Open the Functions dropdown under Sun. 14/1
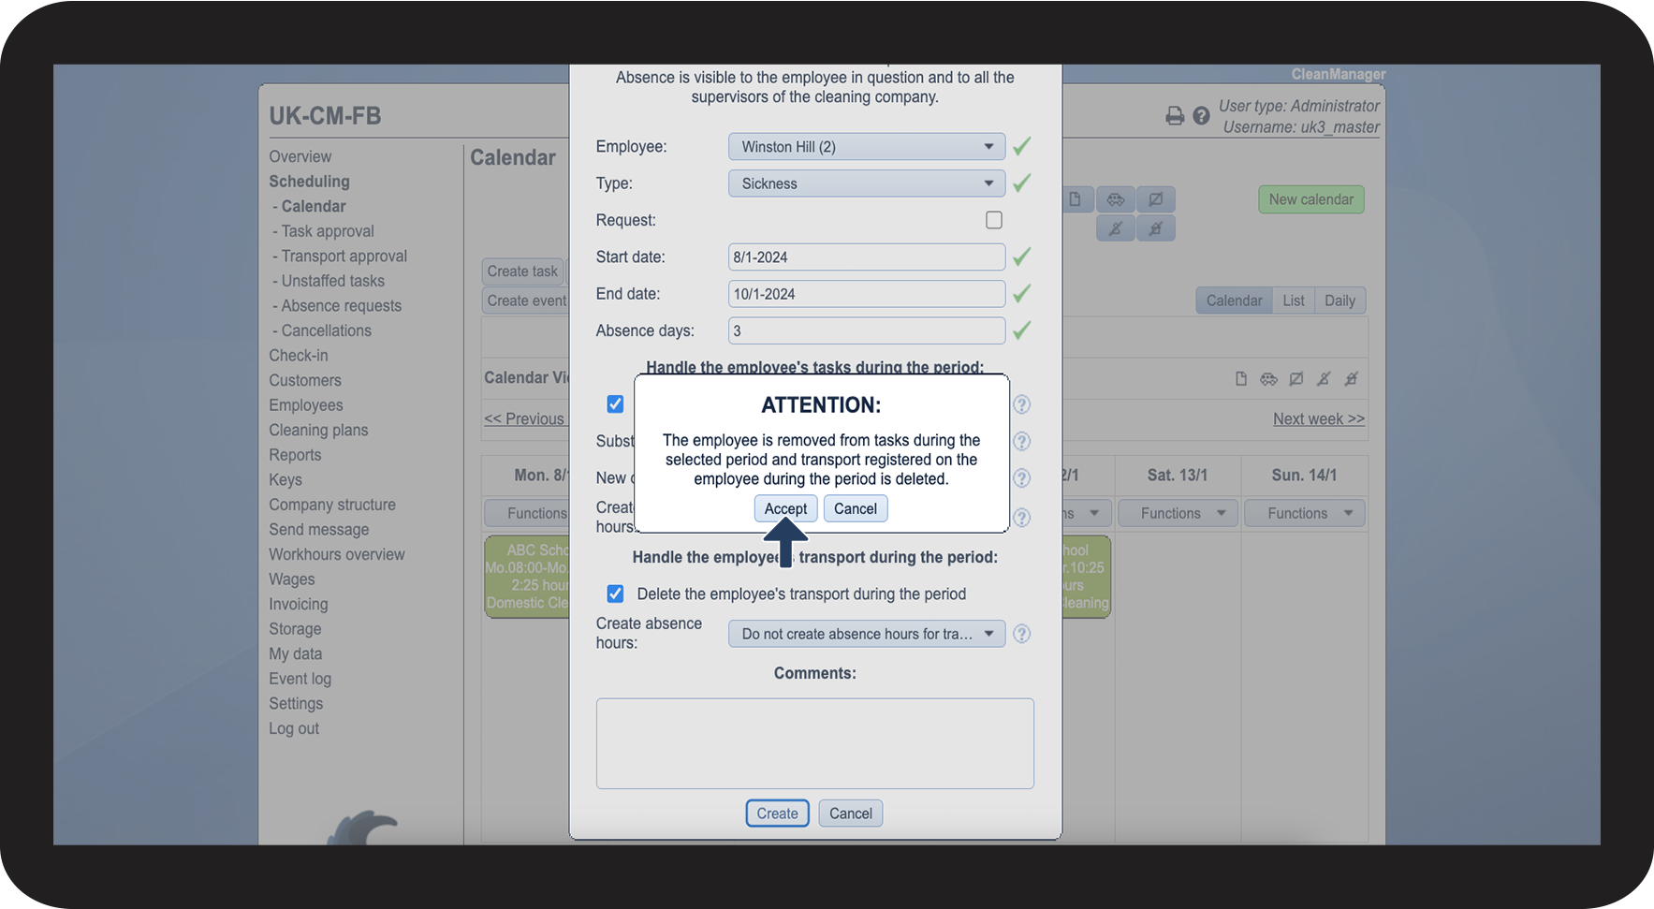The height and width of the screenshot is (909, 1654). click(1304, 513)
